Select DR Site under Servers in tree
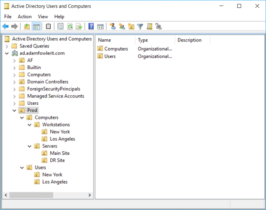The width and height of the screenshot is (266, 210). coord(57,160)
